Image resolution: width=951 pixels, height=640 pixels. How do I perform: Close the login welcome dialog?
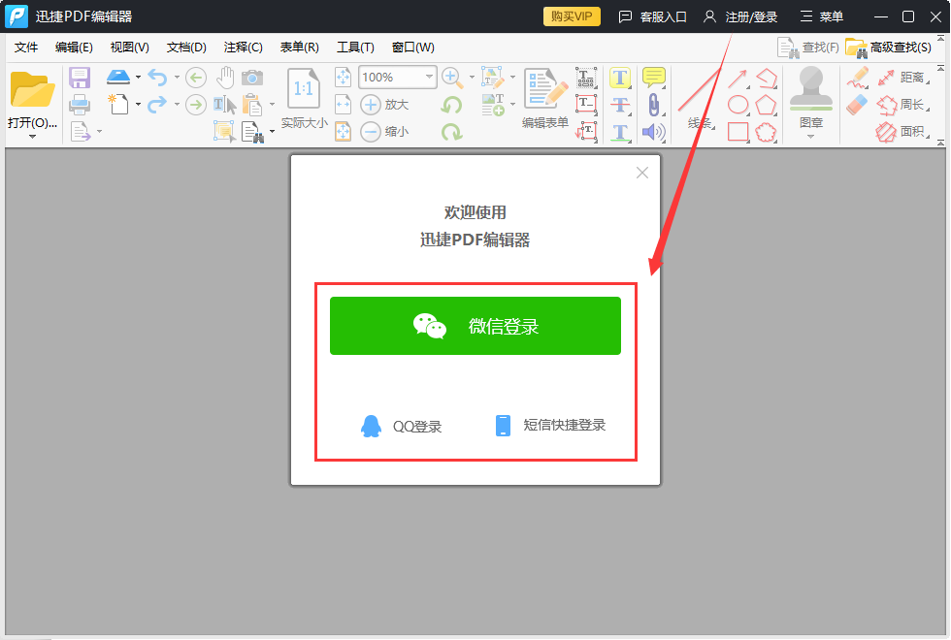[641, 173]
